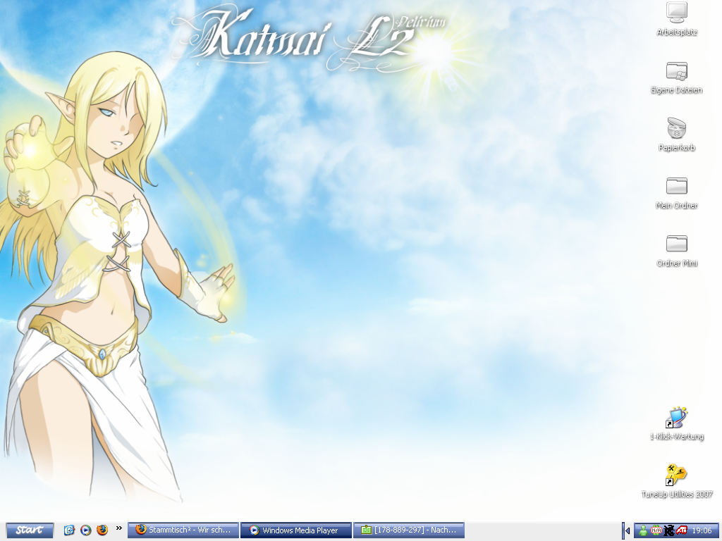
Task: Click the N/A clover tray icon
Action: point(656,530)
